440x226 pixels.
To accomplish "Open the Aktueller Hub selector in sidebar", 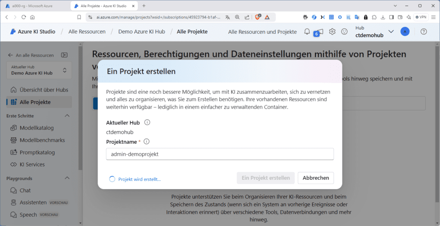I will pyautogui.click(x=39, y=70).
